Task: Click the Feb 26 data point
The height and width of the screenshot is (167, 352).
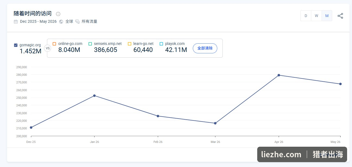Action: (x=158, y=116)
